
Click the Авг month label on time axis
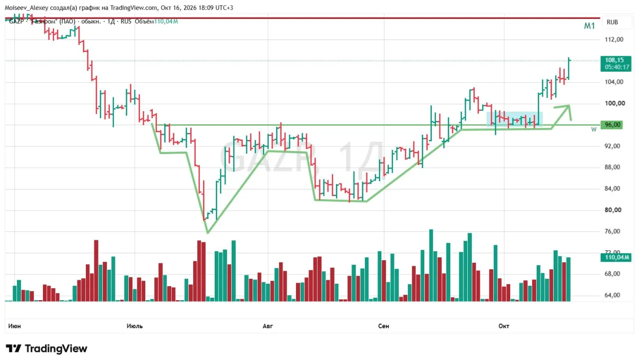268,326
